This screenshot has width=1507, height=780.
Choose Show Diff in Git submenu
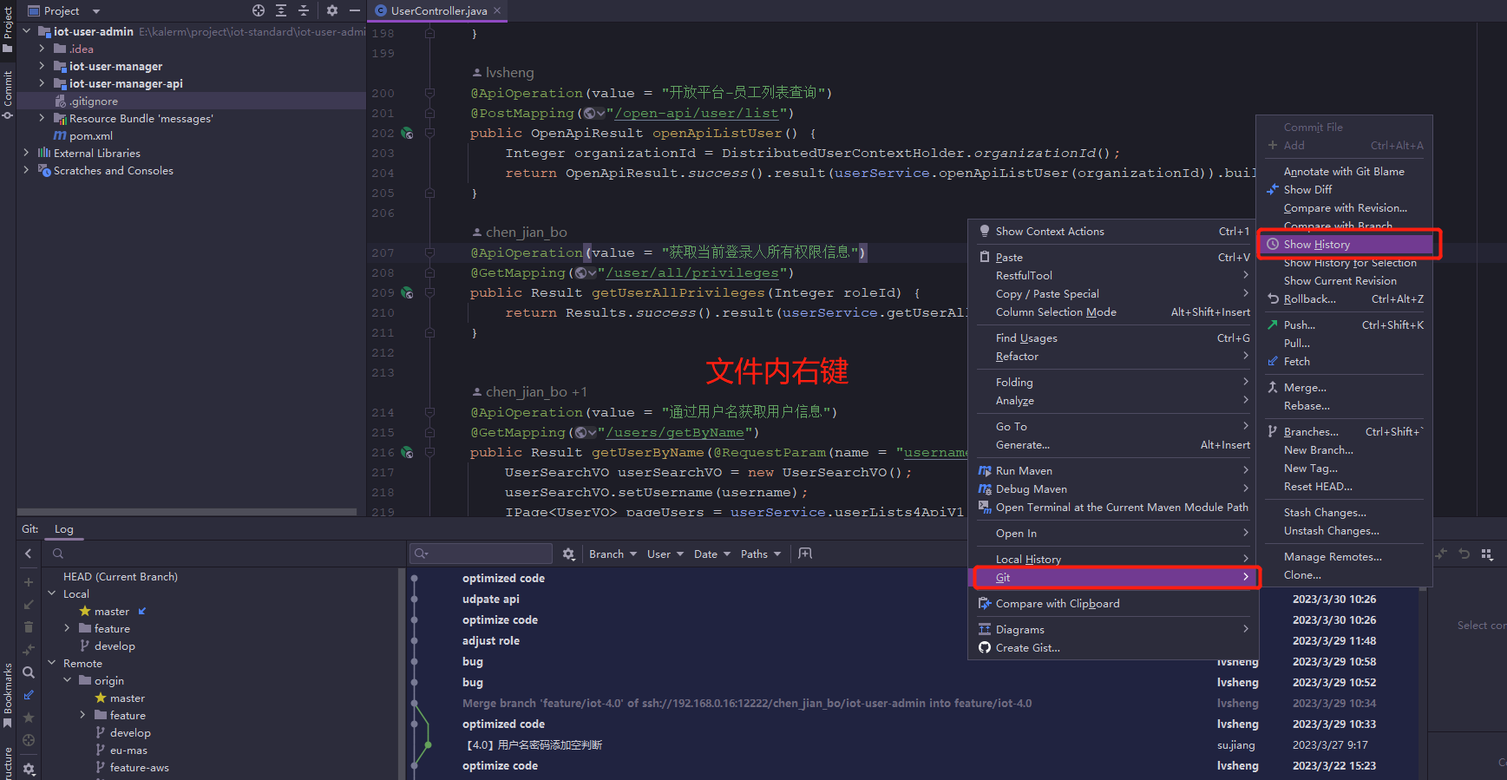[x=1345, y=190]
